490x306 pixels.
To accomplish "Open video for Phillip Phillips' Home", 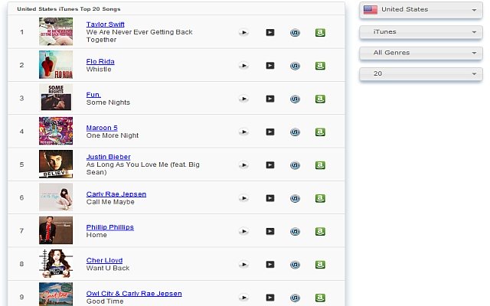I will 270,231.
